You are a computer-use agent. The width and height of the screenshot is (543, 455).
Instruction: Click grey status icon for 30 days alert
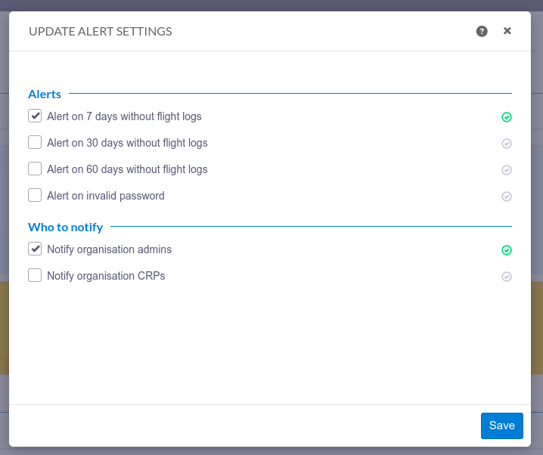(506, 144)
